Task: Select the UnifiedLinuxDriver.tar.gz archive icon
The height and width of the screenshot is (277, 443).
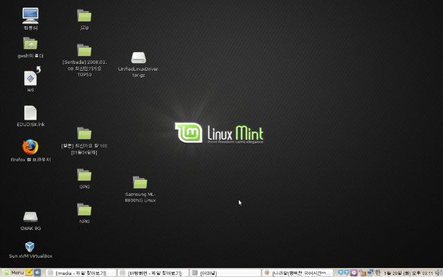Action: [x=138, y=57]
